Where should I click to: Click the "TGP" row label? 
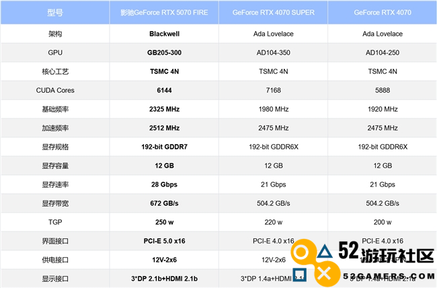[x=55, y=222]
